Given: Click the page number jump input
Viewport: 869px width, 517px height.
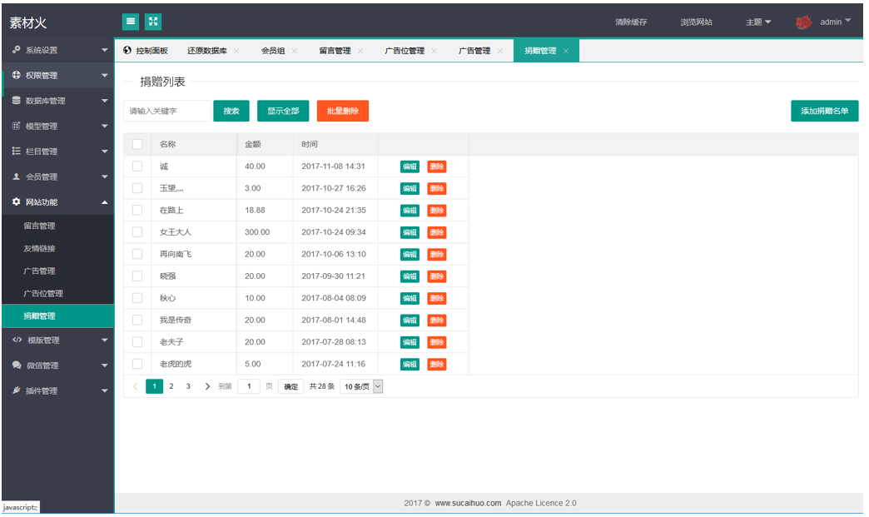Looking at the screenshot, I should point(249,386).
